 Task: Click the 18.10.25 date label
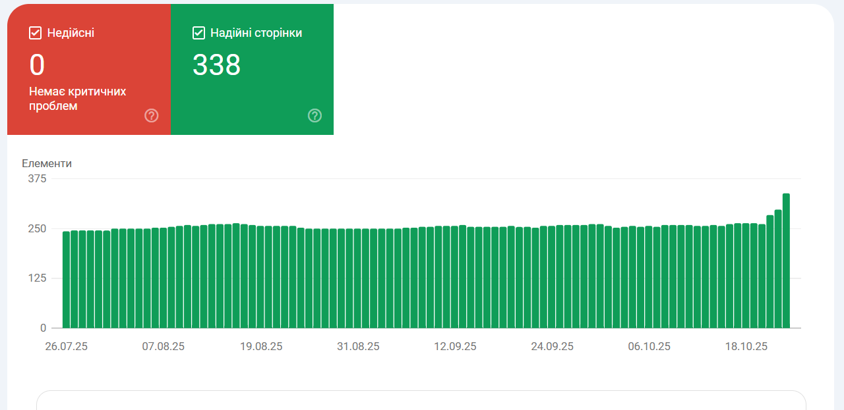(746, 347)
